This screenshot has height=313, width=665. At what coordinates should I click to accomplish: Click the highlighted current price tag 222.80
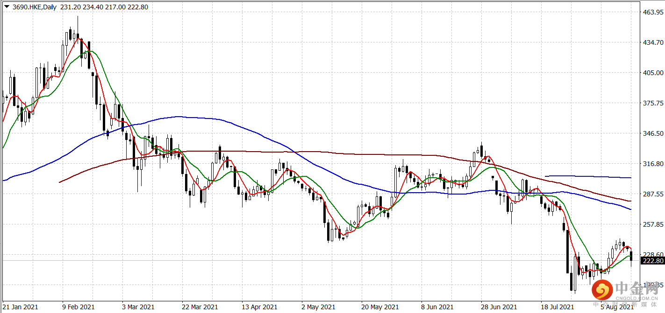coord(653,261)
